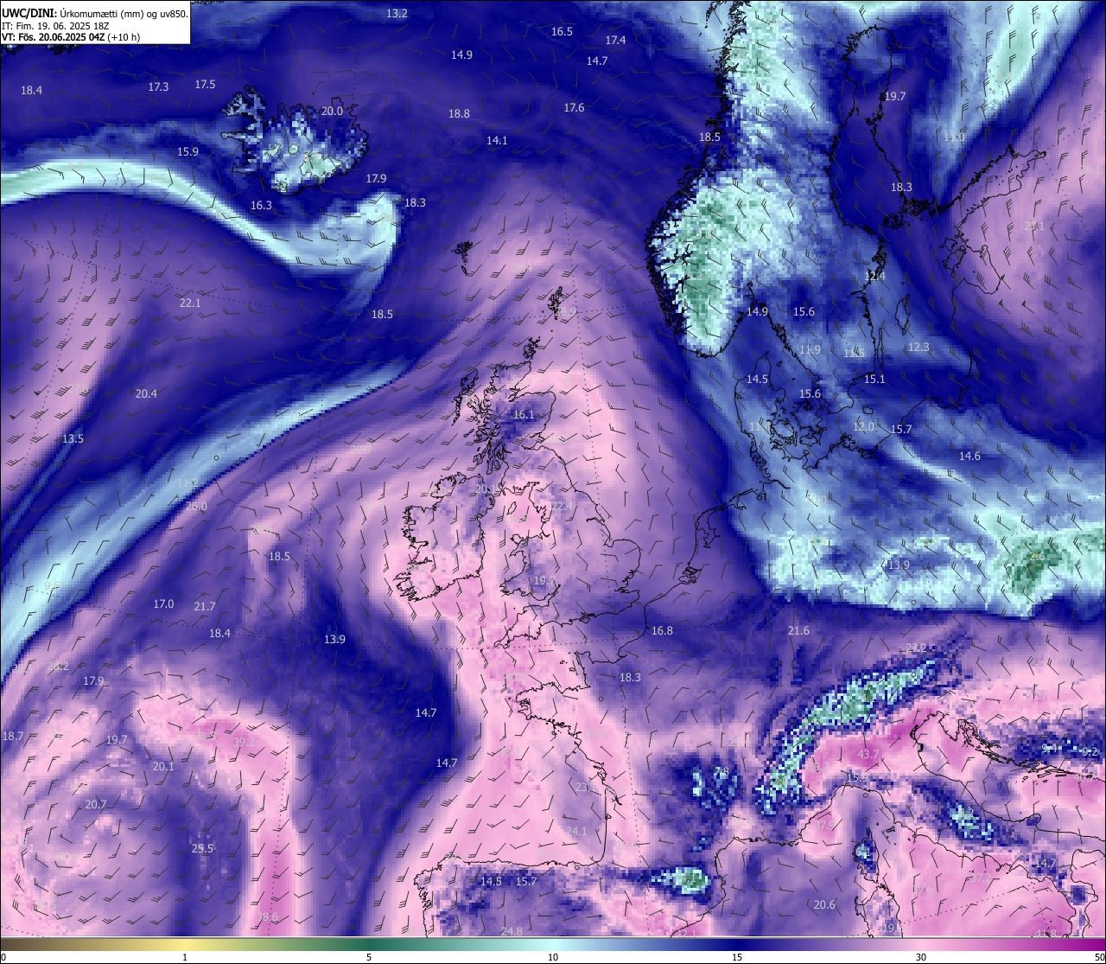The width and height of the screenshot is (1106, 964).
Task: Click the 21.7 value label
Action: (205, 607)
